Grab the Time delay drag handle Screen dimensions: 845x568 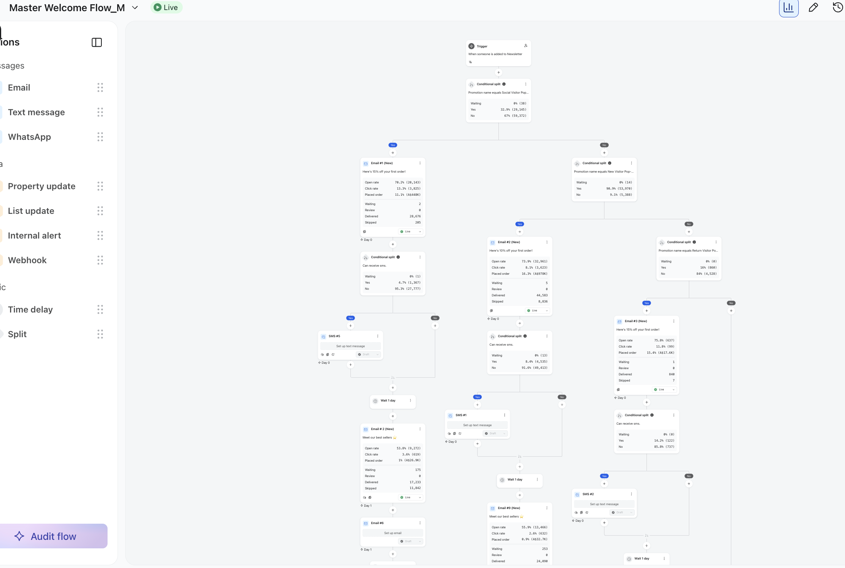click(100, 309)
